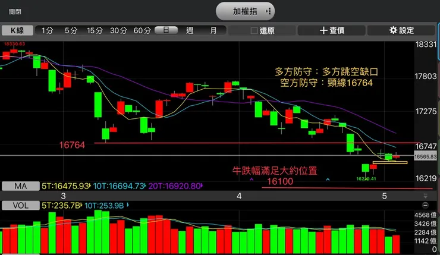Click the month 3 axis label
The image size is (440, 255).
tap(64, 196)
